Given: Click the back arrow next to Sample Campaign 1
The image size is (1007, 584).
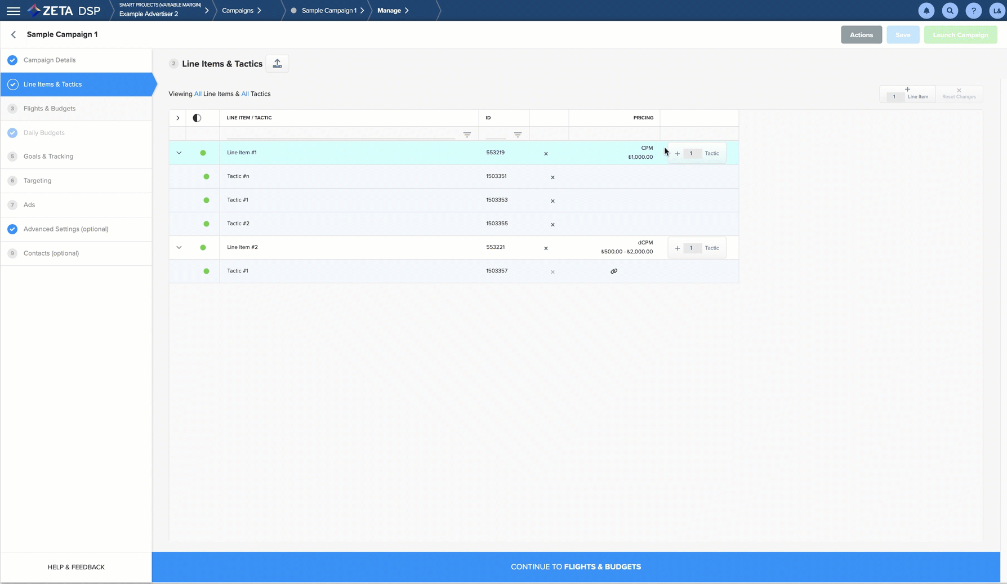Looking at the screenshot, I should click(14, 34).
